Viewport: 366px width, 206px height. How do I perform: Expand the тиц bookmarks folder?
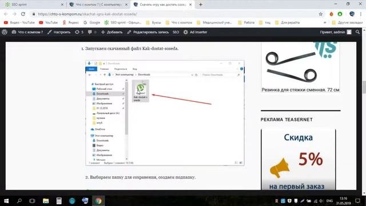coord(265,23)
